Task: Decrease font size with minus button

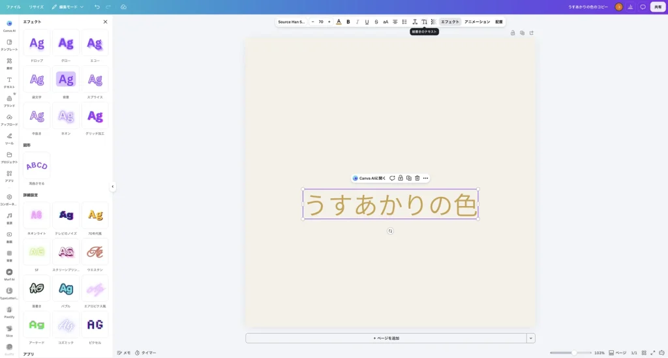Action: (x=312, y=22)
